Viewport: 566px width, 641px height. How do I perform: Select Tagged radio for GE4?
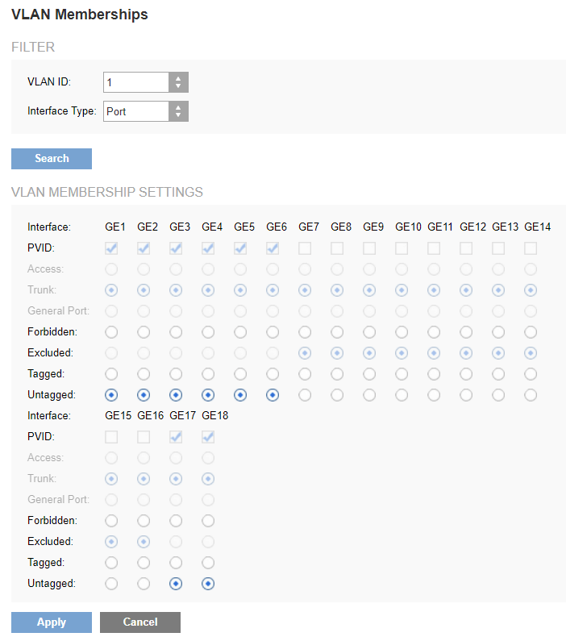coord(208,374)
